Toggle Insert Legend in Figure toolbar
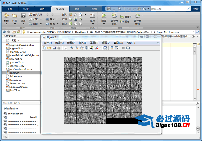Viewport: 202px width, 141px height. tap(117, 48)
